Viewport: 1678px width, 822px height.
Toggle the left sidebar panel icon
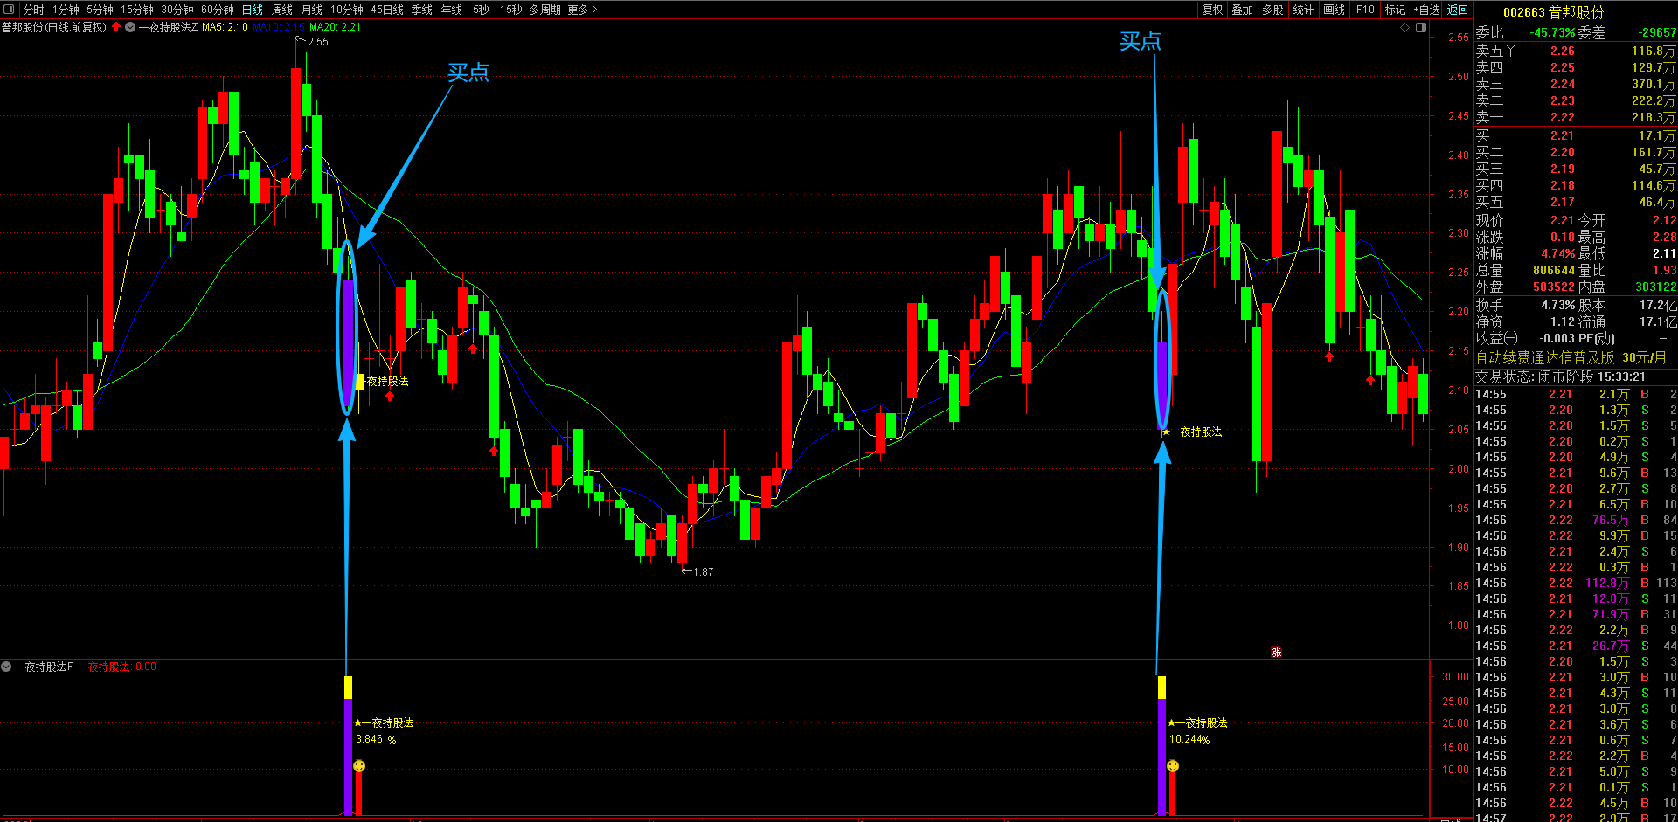click(x=10, y=10)
